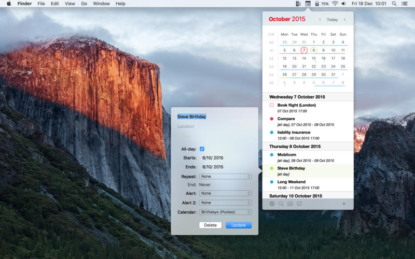The height and width of the screenshot is (259, 415).
Task: Click the Ends date 8/10/2015
Action: point(213,167)
